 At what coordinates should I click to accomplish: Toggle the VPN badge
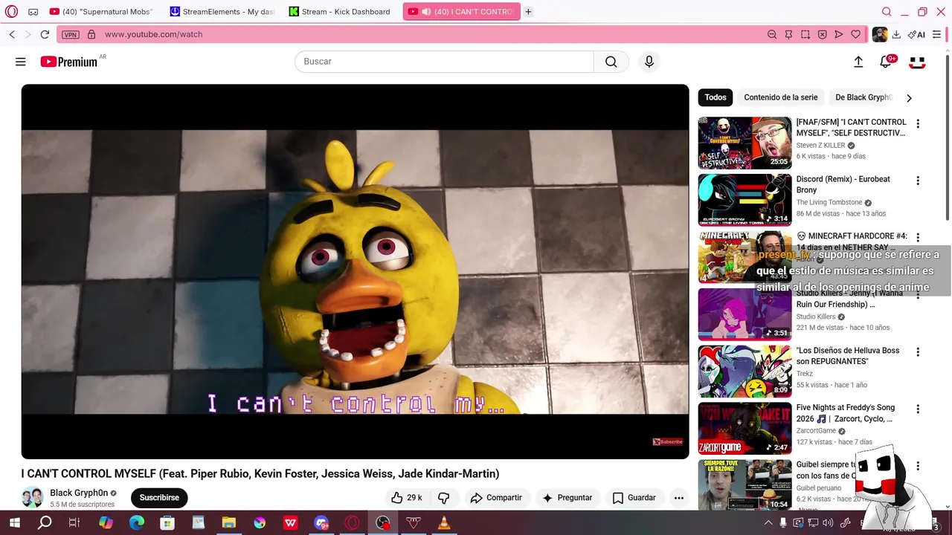pyautogui.click(x=71, y=34)
